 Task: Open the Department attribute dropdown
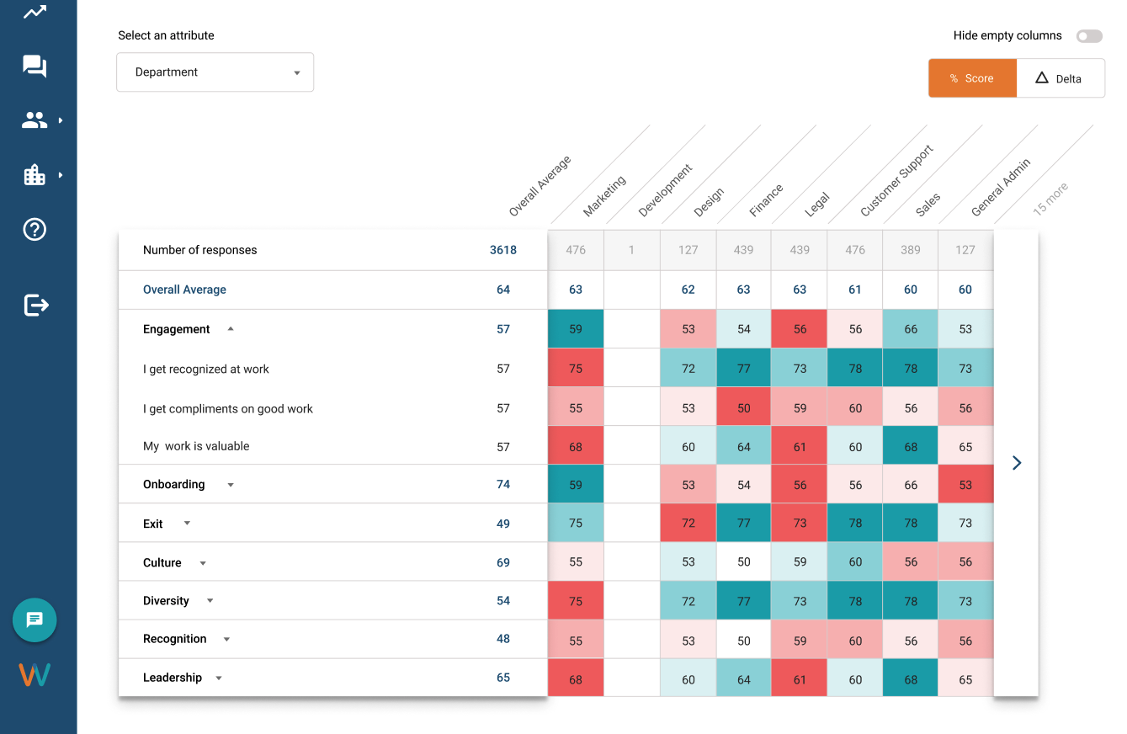(215, 72)
